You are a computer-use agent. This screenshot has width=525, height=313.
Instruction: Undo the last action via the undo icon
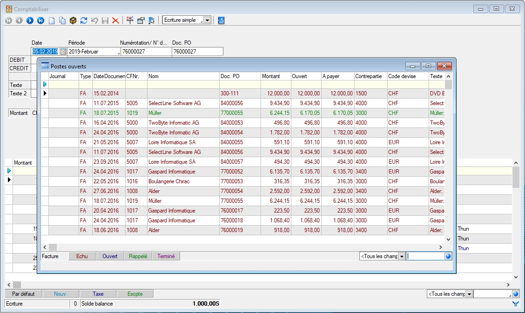[94, 20]
